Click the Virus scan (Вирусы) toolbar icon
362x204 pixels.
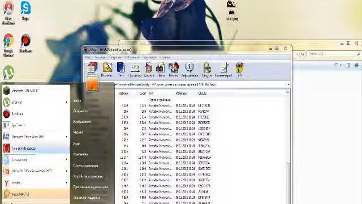tap(207, 69)
